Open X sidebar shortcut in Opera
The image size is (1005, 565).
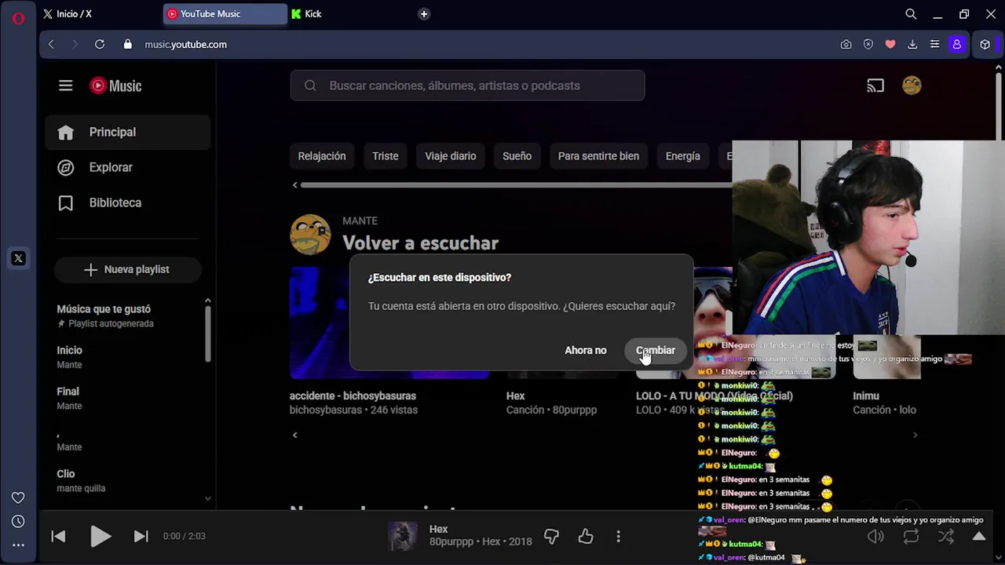18,258
